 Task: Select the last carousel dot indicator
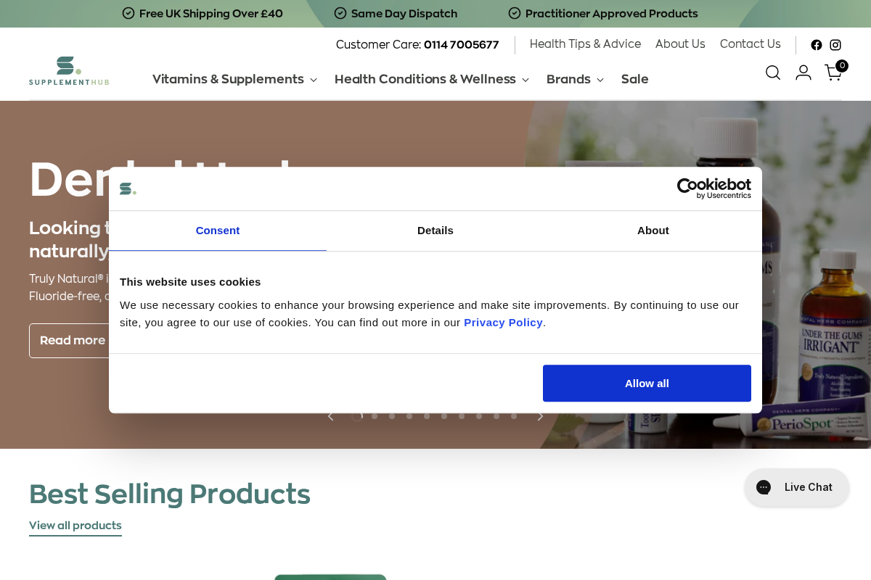click(513, 416)
